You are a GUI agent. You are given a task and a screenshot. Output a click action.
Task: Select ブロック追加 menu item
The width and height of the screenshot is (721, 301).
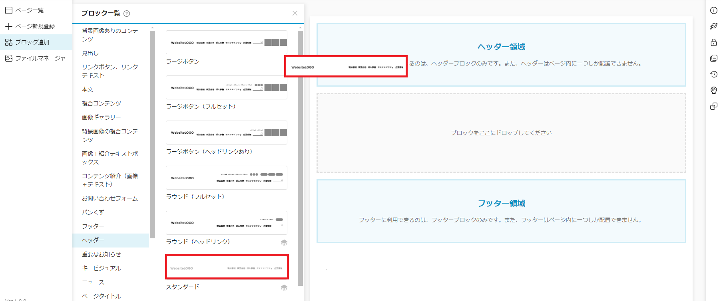[x=36, y=42]
